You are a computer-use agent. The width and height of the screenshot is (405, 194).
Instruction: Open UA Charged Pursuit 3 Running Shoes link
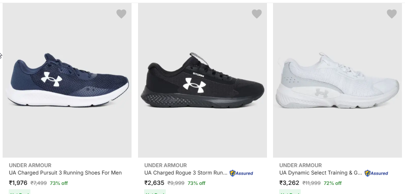(65, 173)
